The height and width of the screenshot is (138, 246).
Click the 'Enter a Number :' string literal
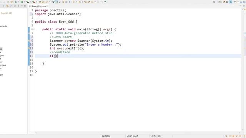click(101, 44)
